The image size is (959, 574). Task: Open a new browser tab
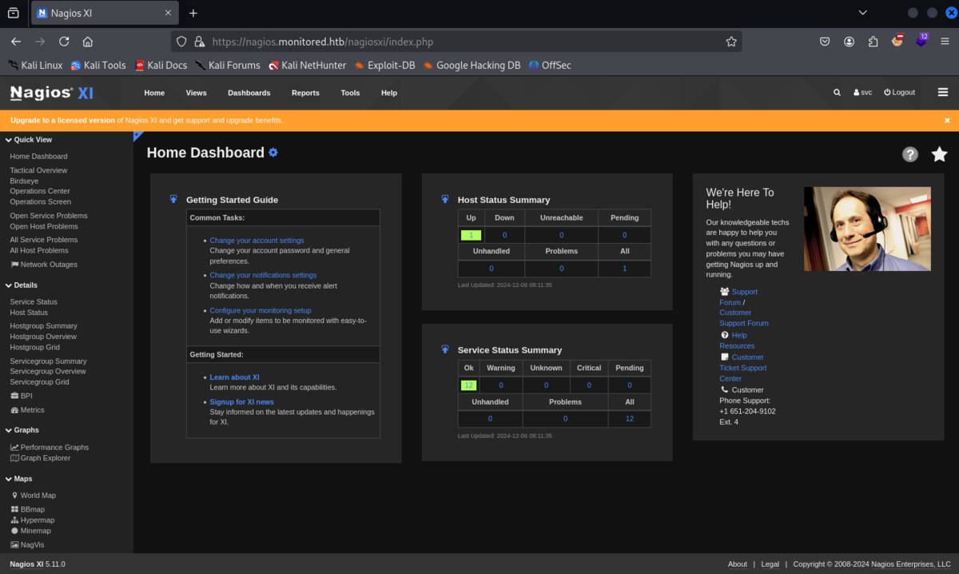click(193, 13)
